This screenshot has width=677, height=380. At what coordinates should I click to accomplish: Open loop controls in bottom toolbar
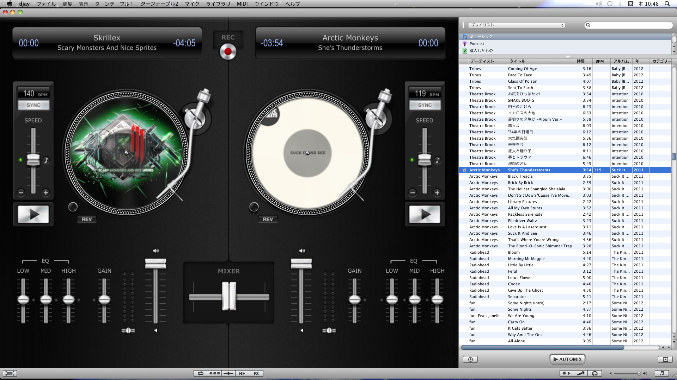pos(201,373)
